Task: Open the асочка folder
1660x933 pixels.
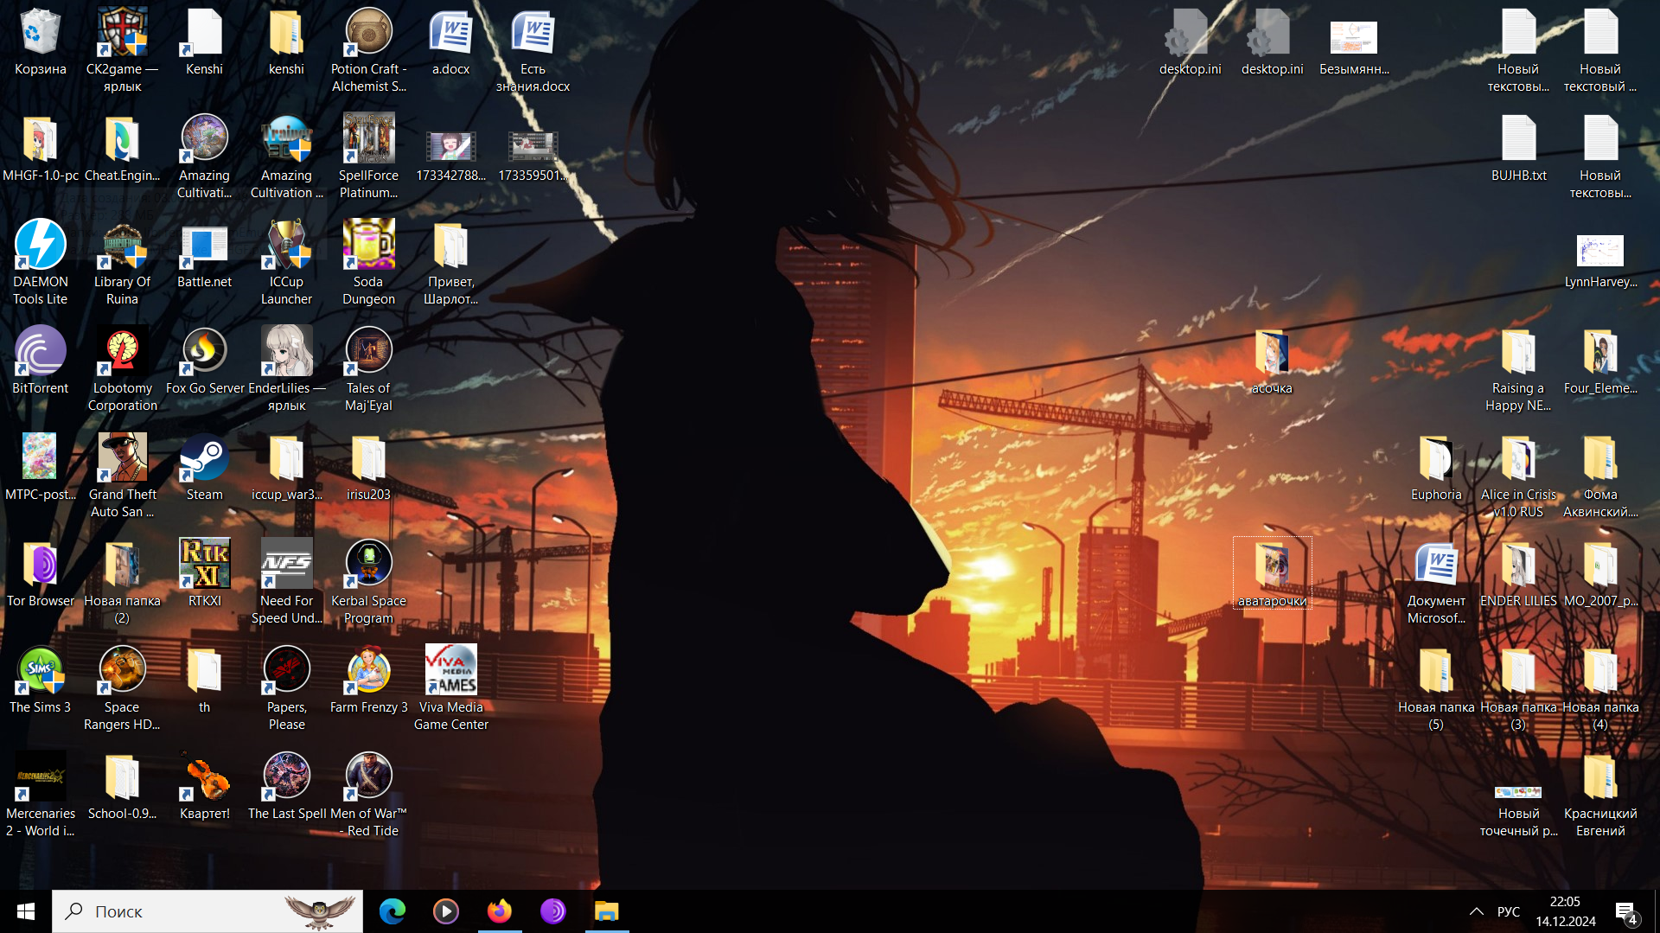Action: [1272, 361]
